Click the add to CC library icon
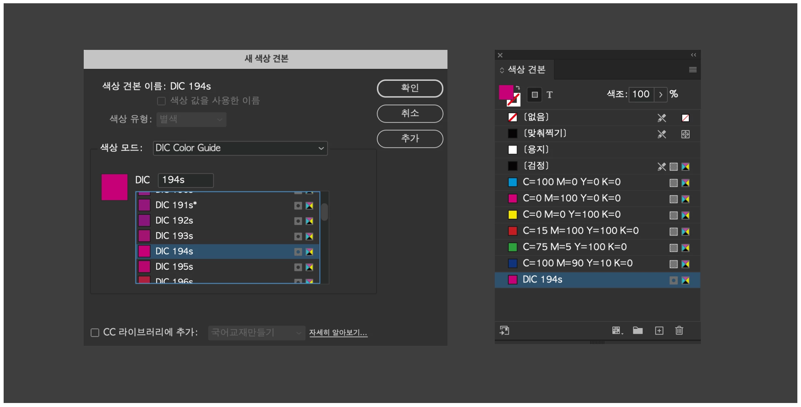 click(x=504, y=331)
